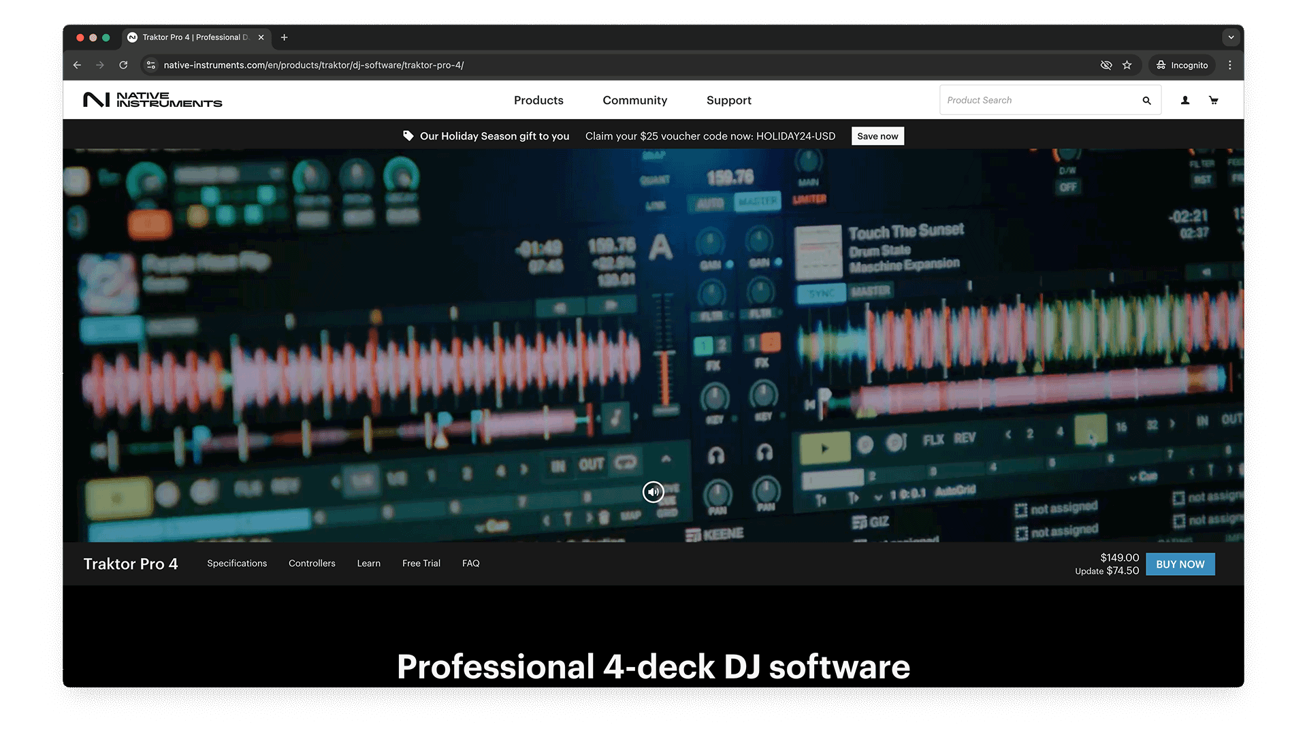Go to the Specifications section
This screenshot has height=735, width=1307.
pyautogui.click(x=237, y=563)
